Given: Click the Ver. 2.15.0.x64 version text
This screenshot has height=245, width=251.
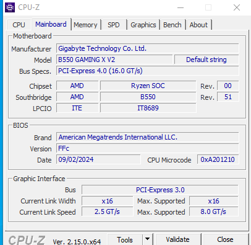Looking at the screenshot, I should 77,242.
